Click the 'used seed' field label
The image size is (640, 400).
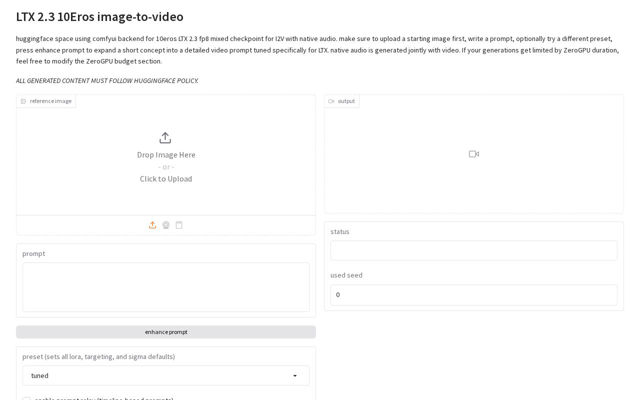[x=346, y=275]
